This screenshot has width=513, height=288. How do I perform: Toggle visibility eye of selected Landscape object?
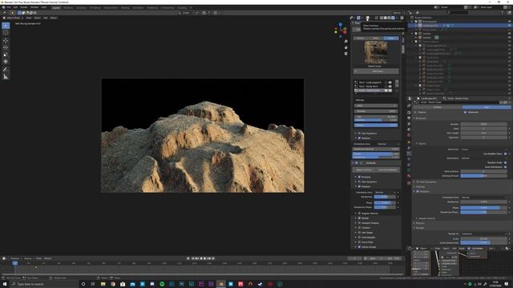(510, 26)
